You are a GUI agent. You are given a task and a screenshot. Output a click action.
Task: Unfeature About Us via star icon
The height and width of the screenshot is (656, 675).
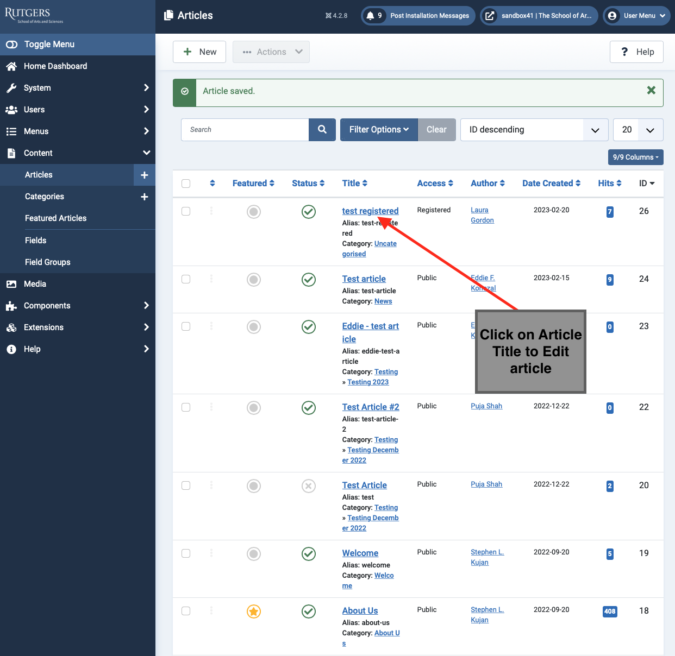[x=254, y=611]
